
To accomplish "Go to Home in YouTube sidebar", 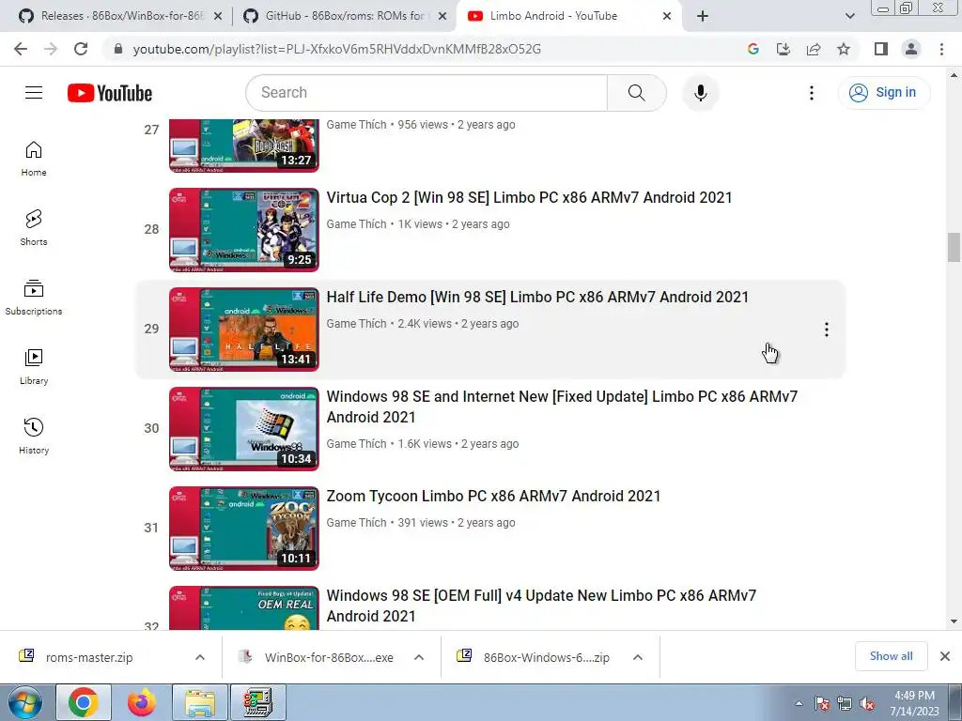I will [34, 159].
